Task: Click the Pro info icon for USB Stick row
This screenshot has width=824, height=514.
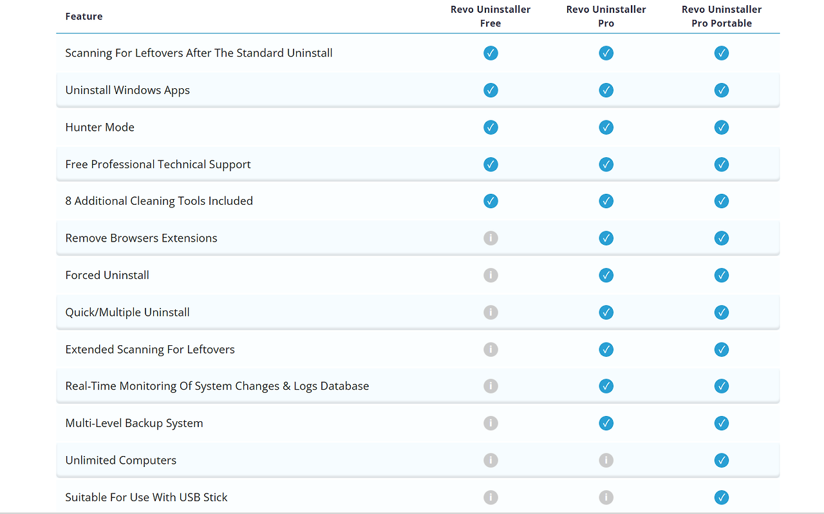Action: (x=606, y=497)
